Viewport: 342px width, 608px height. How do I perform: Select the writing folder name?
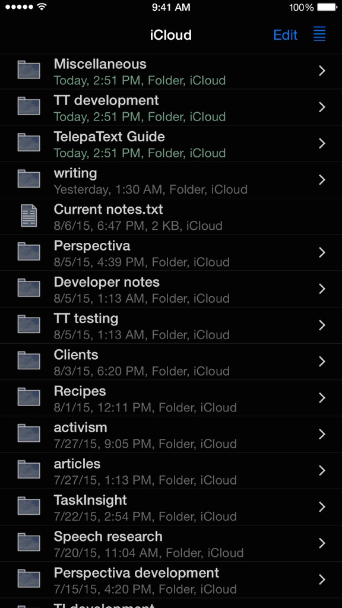point(75,173)
